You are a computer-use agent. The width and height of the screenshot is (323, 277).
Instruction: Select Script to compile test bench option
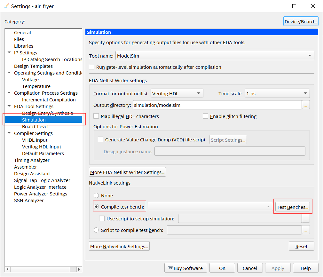96,230
